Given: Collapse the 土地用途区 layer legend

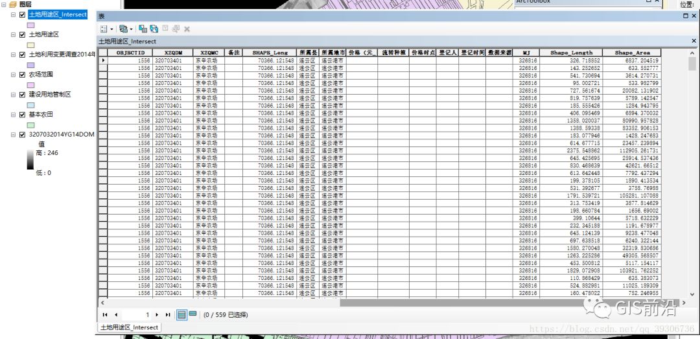Looking at the screenshot, I should [x=13, y=34].
